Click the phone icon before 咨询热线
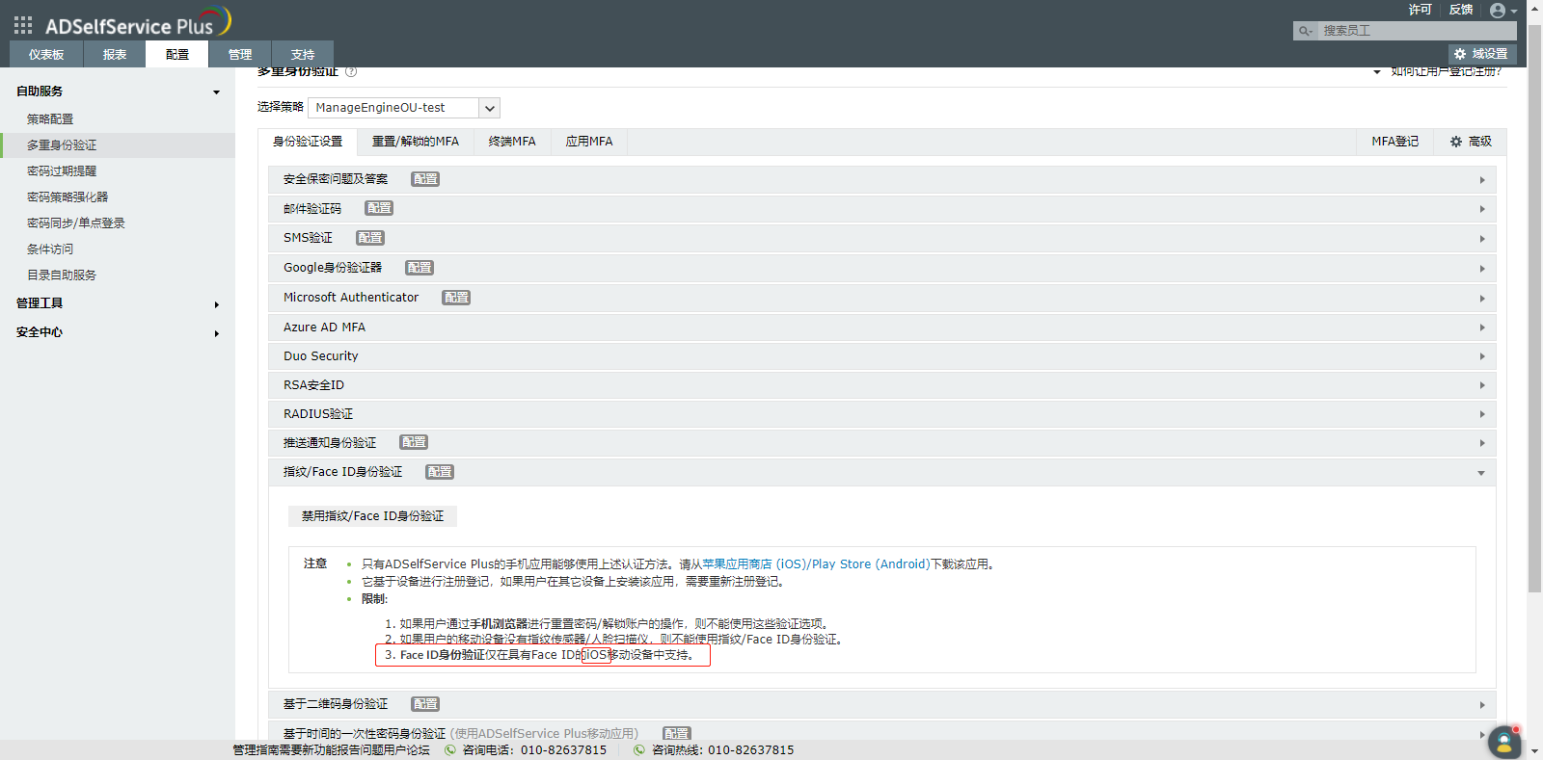Viewport: 1543px width, 760px height. tap(639, 749)
